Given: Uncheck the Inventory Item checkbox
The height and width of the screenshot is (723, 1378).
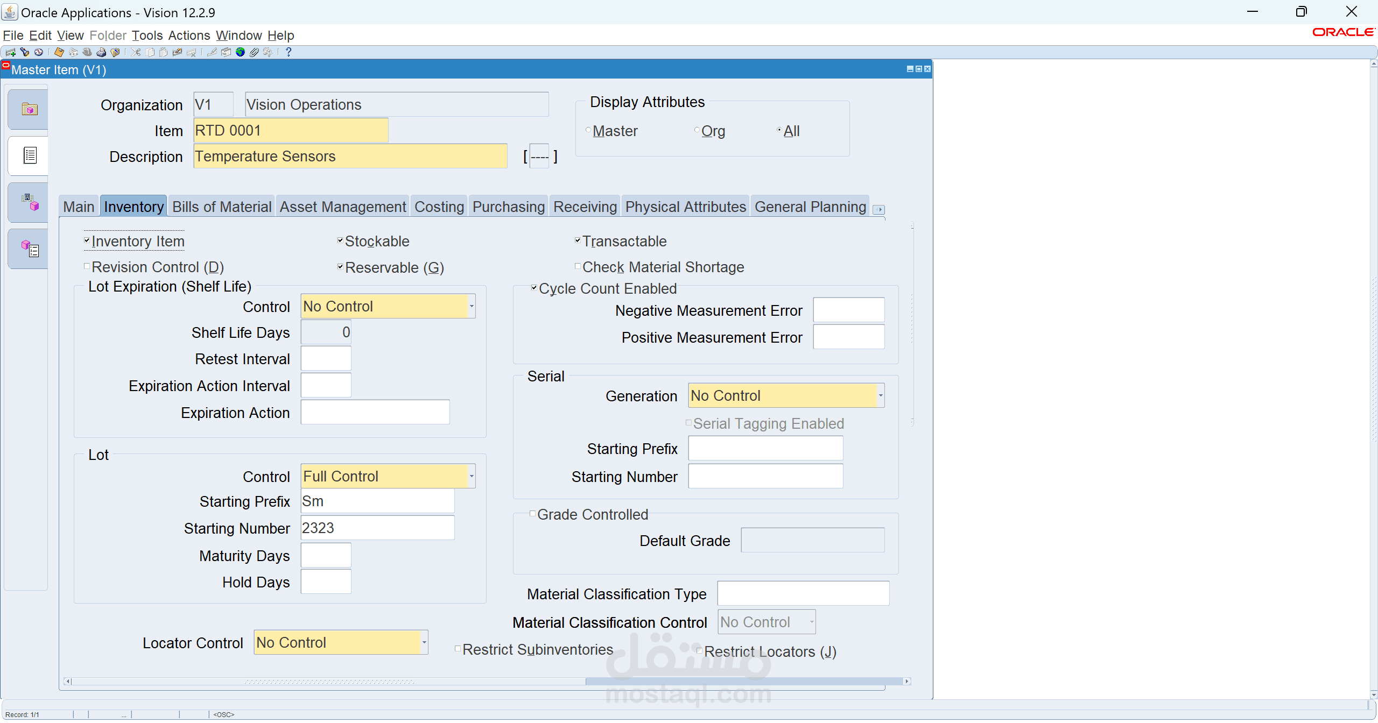Looking at the screenshot, I should pyautogui.click(x=87, y=240).
